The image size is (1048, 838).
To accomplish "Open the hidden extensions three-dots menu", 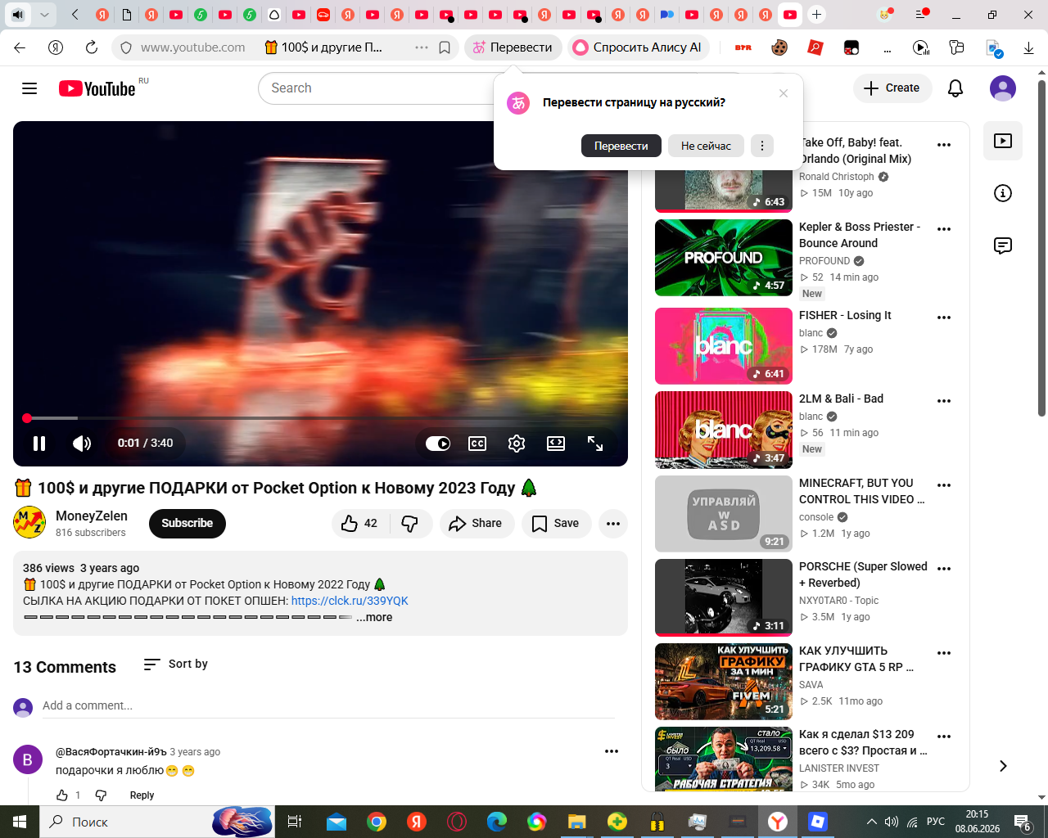I will pos(888,49).
